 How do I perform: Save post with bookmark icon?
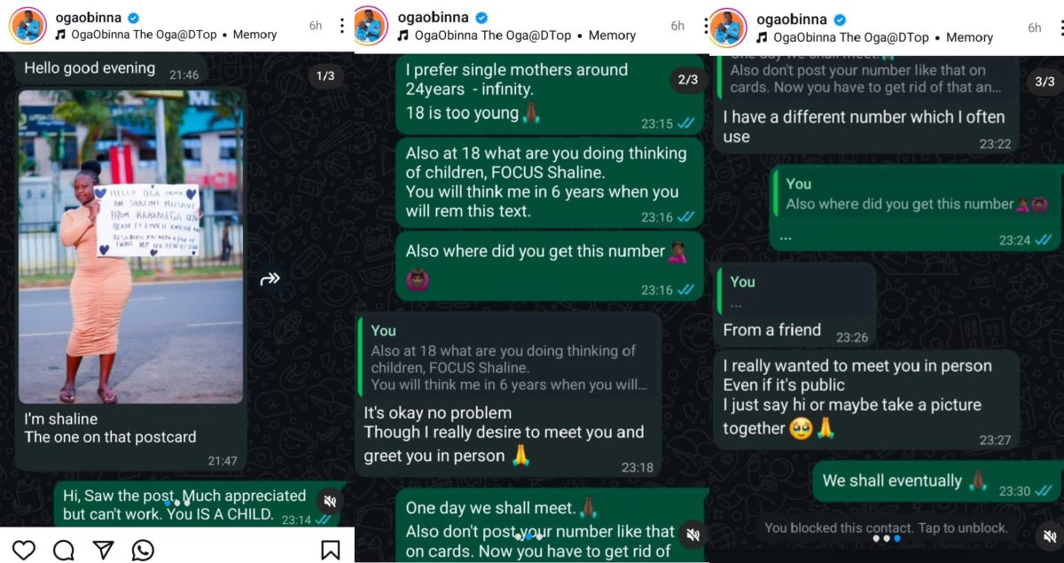click(x=330, y=550)
